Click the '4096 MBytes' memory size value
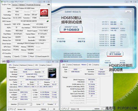 coord(75,72)
